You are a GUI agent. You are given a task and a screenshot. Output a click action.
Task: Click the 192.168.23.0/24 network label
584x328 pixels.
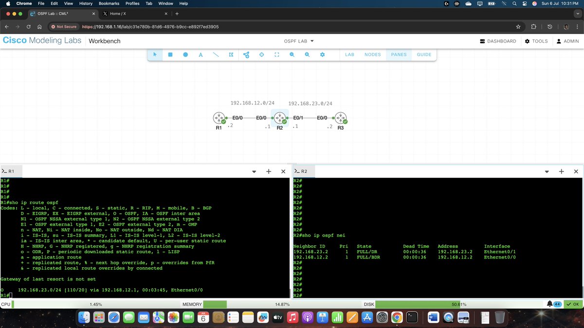point(310,104)
